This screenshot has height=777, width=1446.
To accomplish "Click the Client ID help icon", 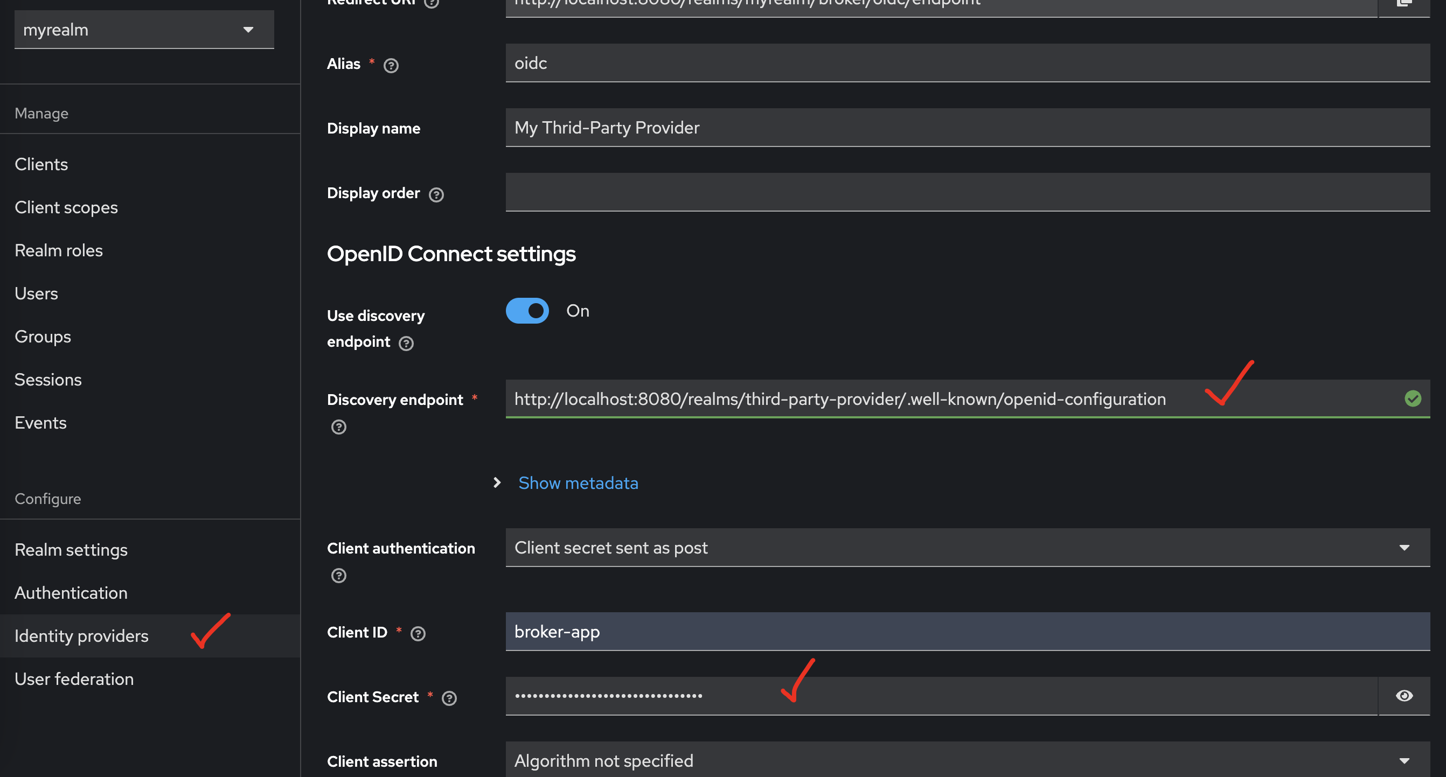I will pyautogui.click(x=418, y=634).
